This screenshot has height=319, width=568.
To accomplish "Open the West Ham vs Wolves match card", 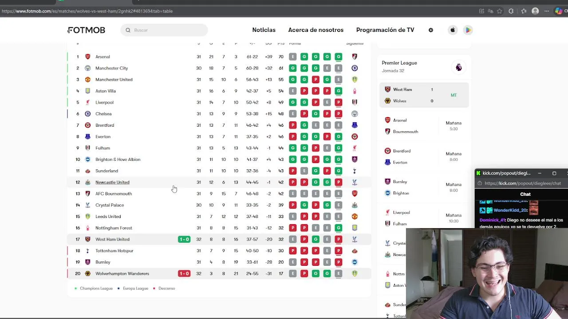I will click(x=424, y=95).
